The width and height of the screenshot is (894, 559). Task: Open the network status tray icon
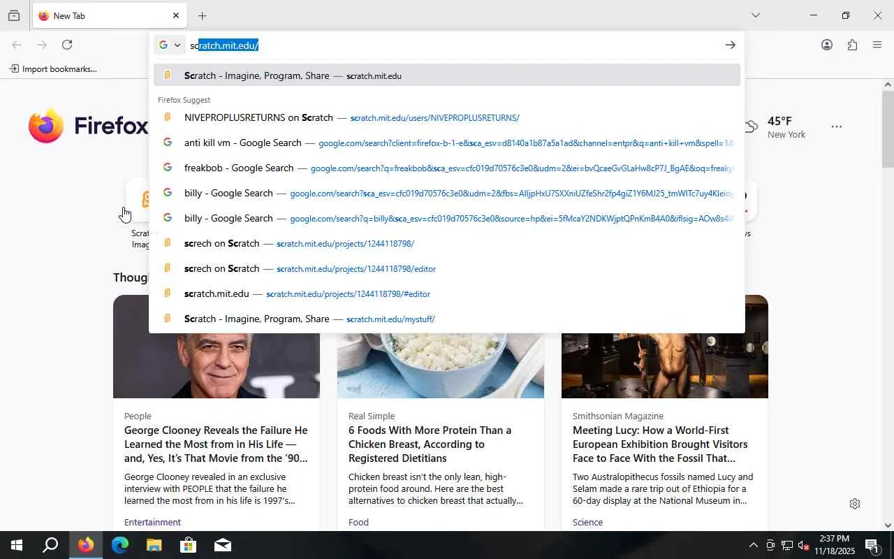[786, 545]
